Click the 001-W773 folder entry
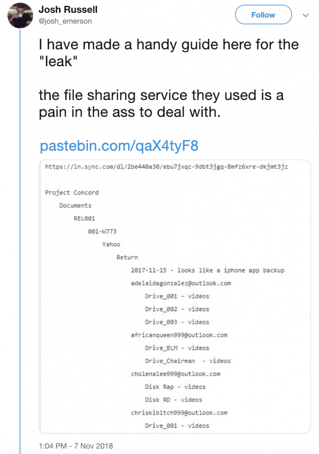Screen dimensions: 319x454 click(x=102, y=231)
